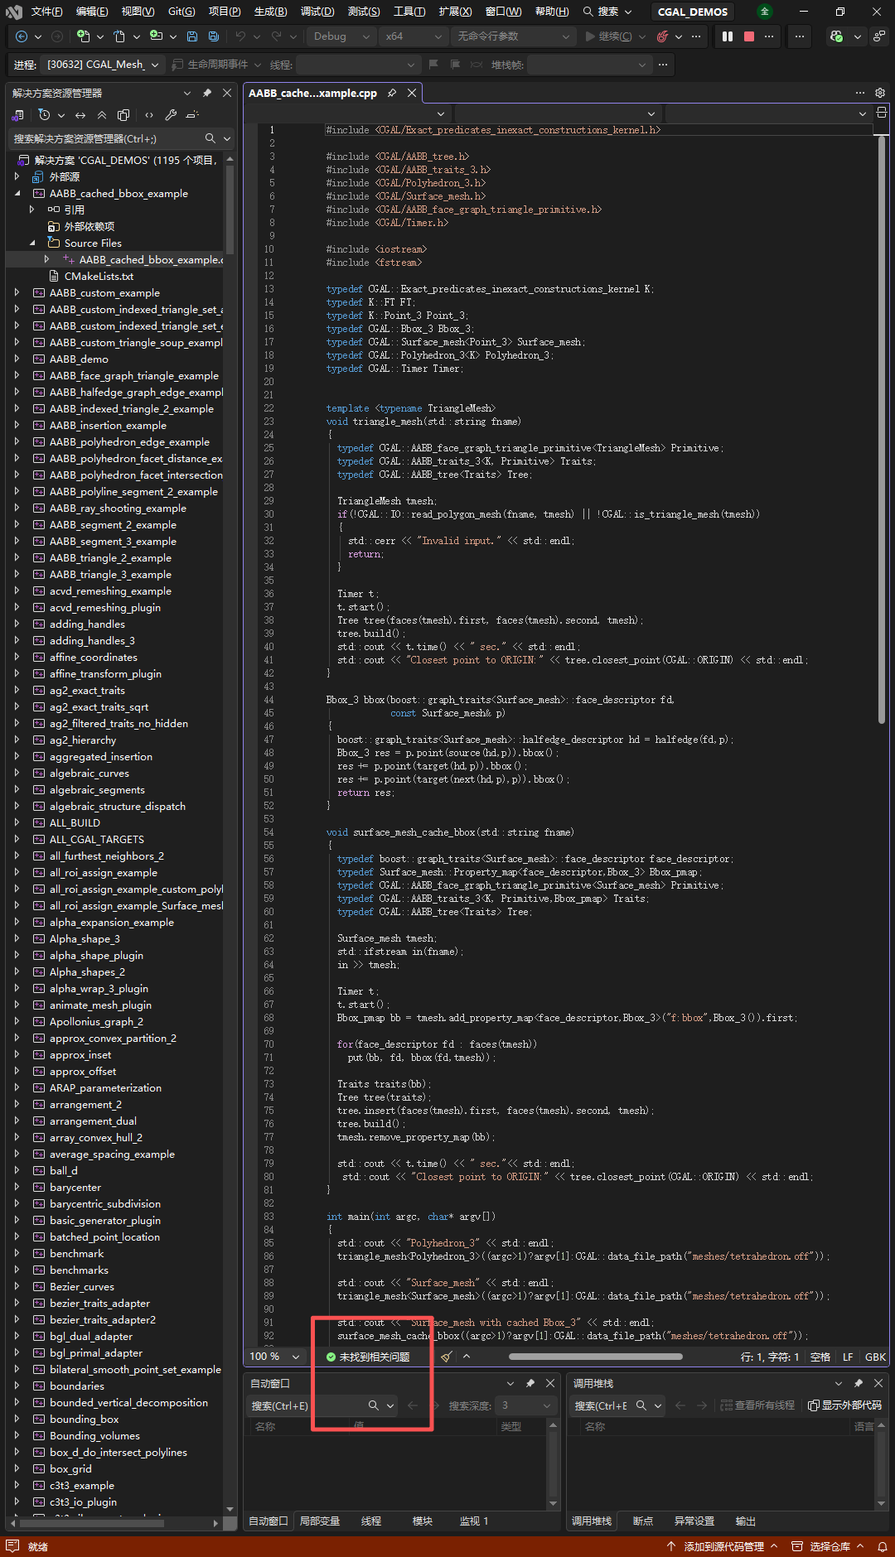Select CMakeLists.txt in Solution Explorer
The height and width of the screenshot is (1557, 895).
point(99,276)
